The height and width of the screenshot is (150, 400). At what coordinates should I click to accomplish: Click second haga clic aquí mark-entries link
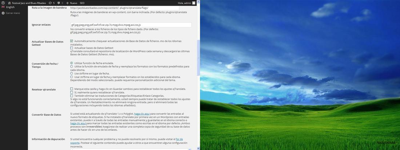[x=78, y=123]
